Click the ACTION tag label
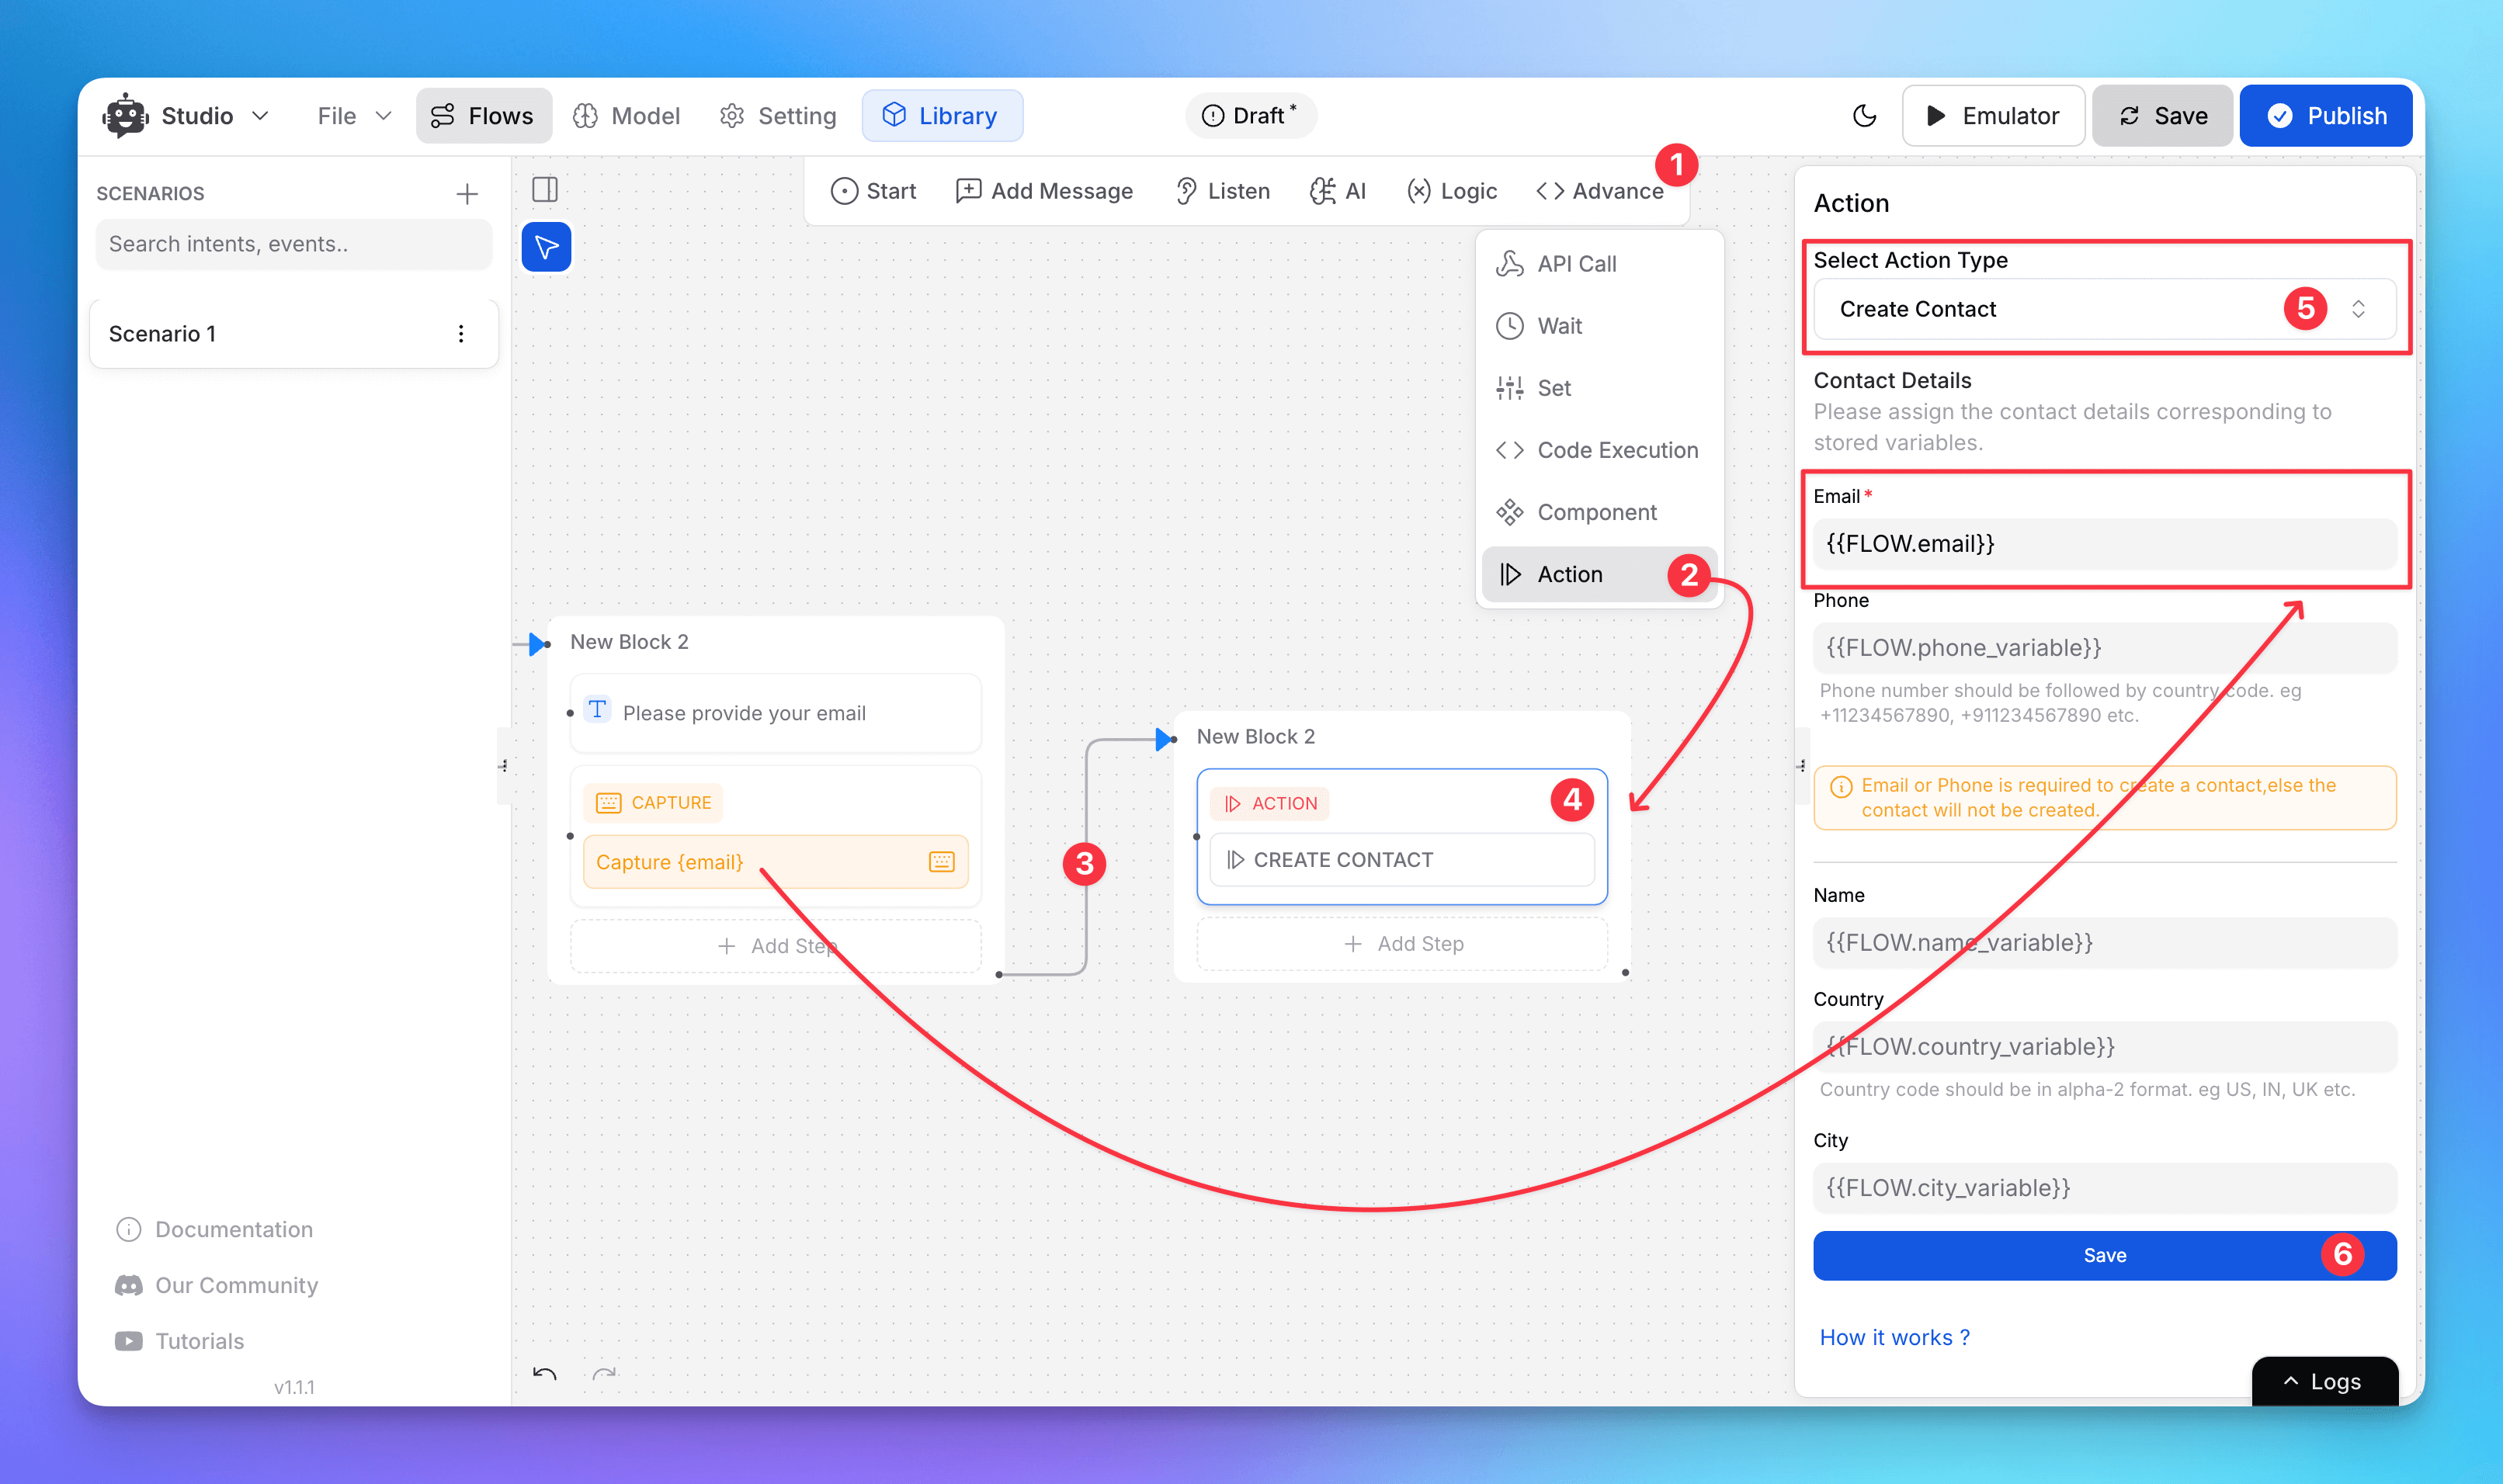Viewport: 2503px width, 1484px height. [x=1270, y=804]
